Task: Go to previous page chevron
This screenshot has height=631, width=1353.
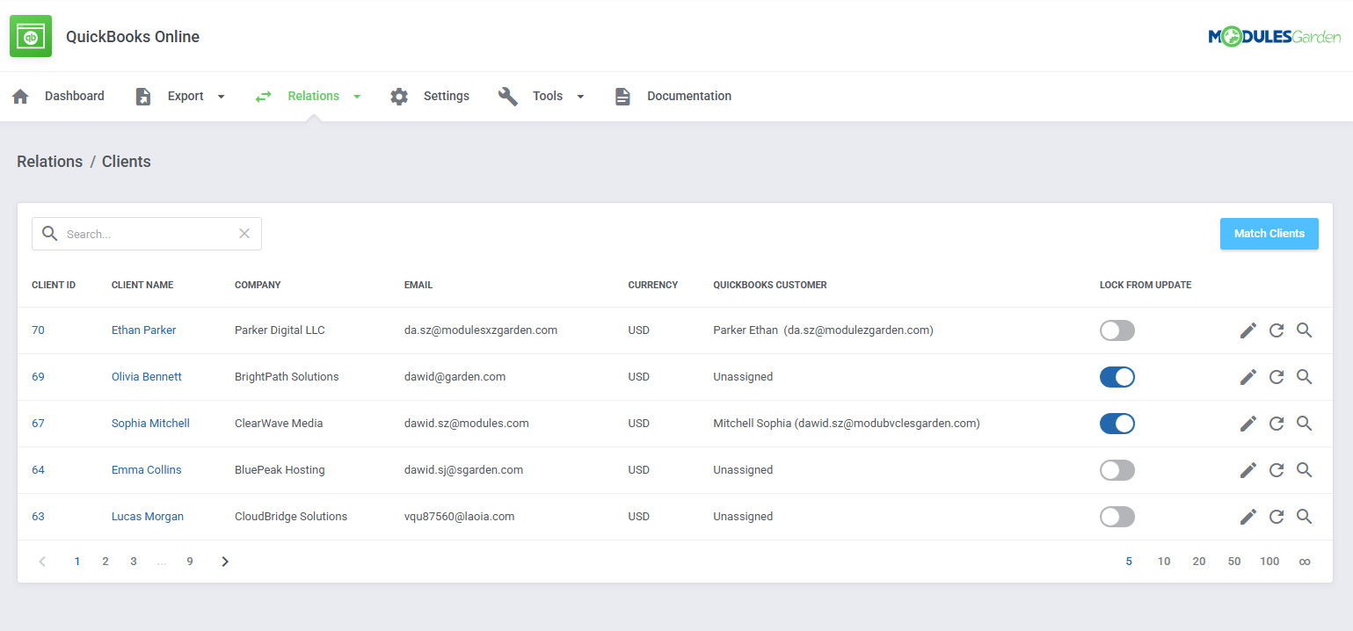Action: pos(42,562)
